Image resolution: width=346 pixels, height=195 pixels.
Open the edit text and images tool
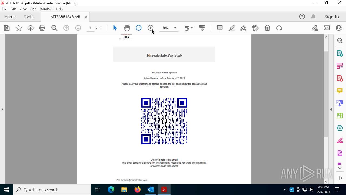tap(255, 28)
